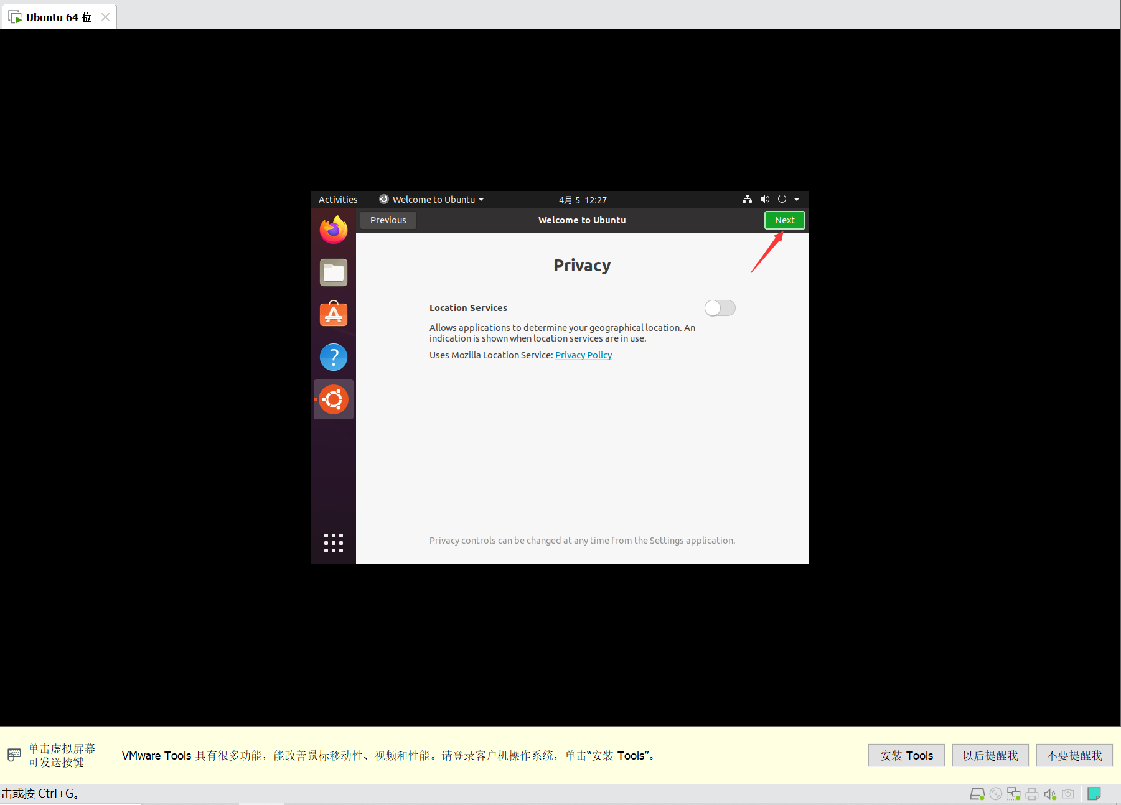Viewport: 1121px width, 805px height.
Task: Click the Next button
Action: [x=784, y=220]
